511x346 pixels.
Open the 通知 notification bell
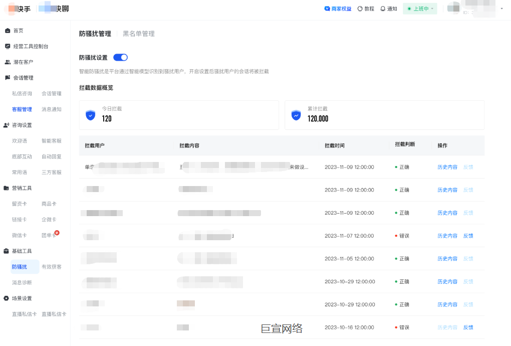click(x=383, y=9)
